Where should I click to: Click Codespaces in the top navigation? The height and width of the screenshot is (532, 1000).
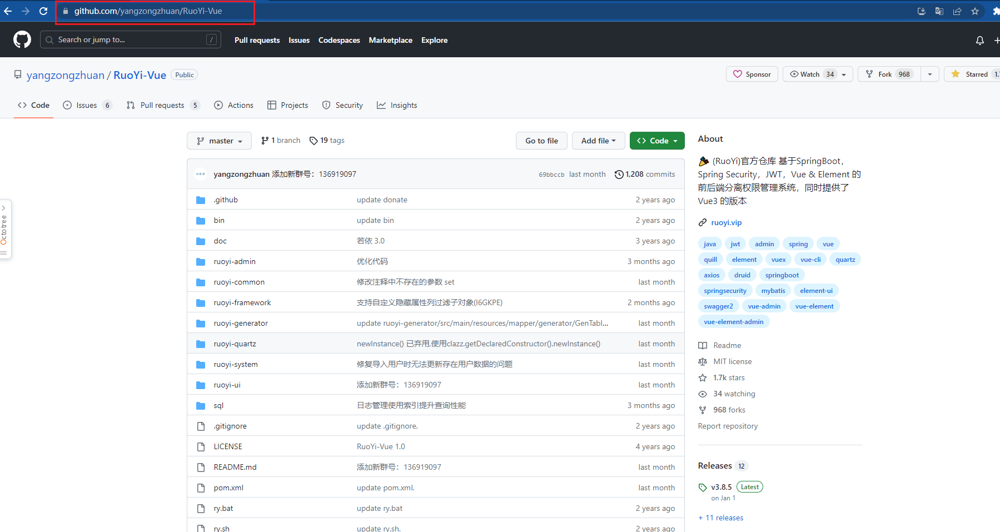coord(339,40)
